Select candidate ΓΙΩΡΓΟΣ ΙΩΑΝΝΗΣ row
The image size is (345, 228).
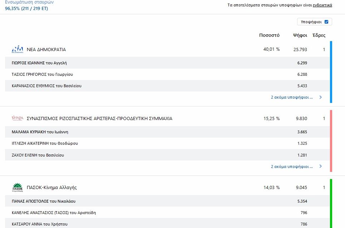tap(39, 63)
